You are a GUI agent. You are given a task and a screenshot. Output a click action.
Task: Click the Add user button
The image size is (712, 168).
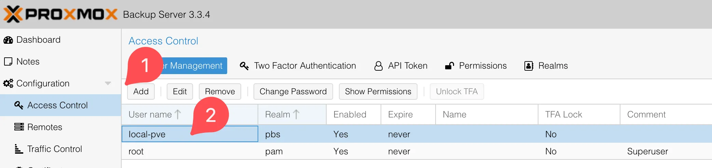pyautogui.click(x=141, y=92)
